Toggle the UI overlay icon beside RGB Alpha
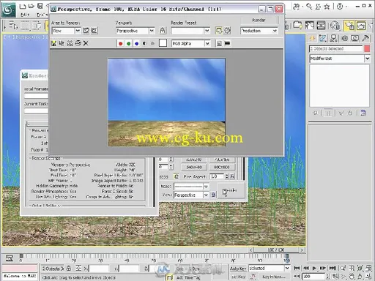 pyautogui.click(x=219, y=43)
